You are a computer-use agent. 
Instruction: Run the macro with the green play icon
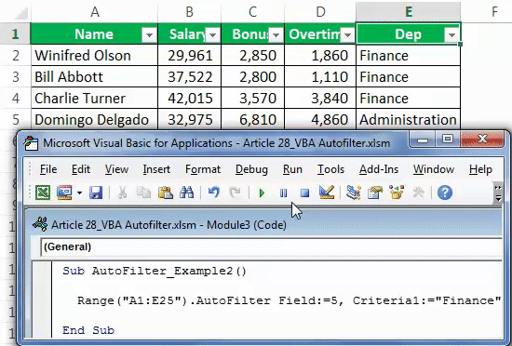point(262,193)
